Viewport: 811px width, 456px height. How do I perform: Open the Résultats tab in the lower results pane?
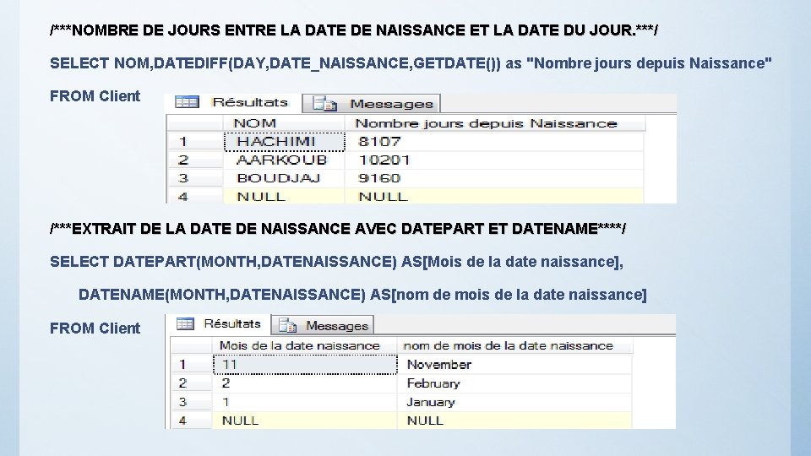click(220, 324)
